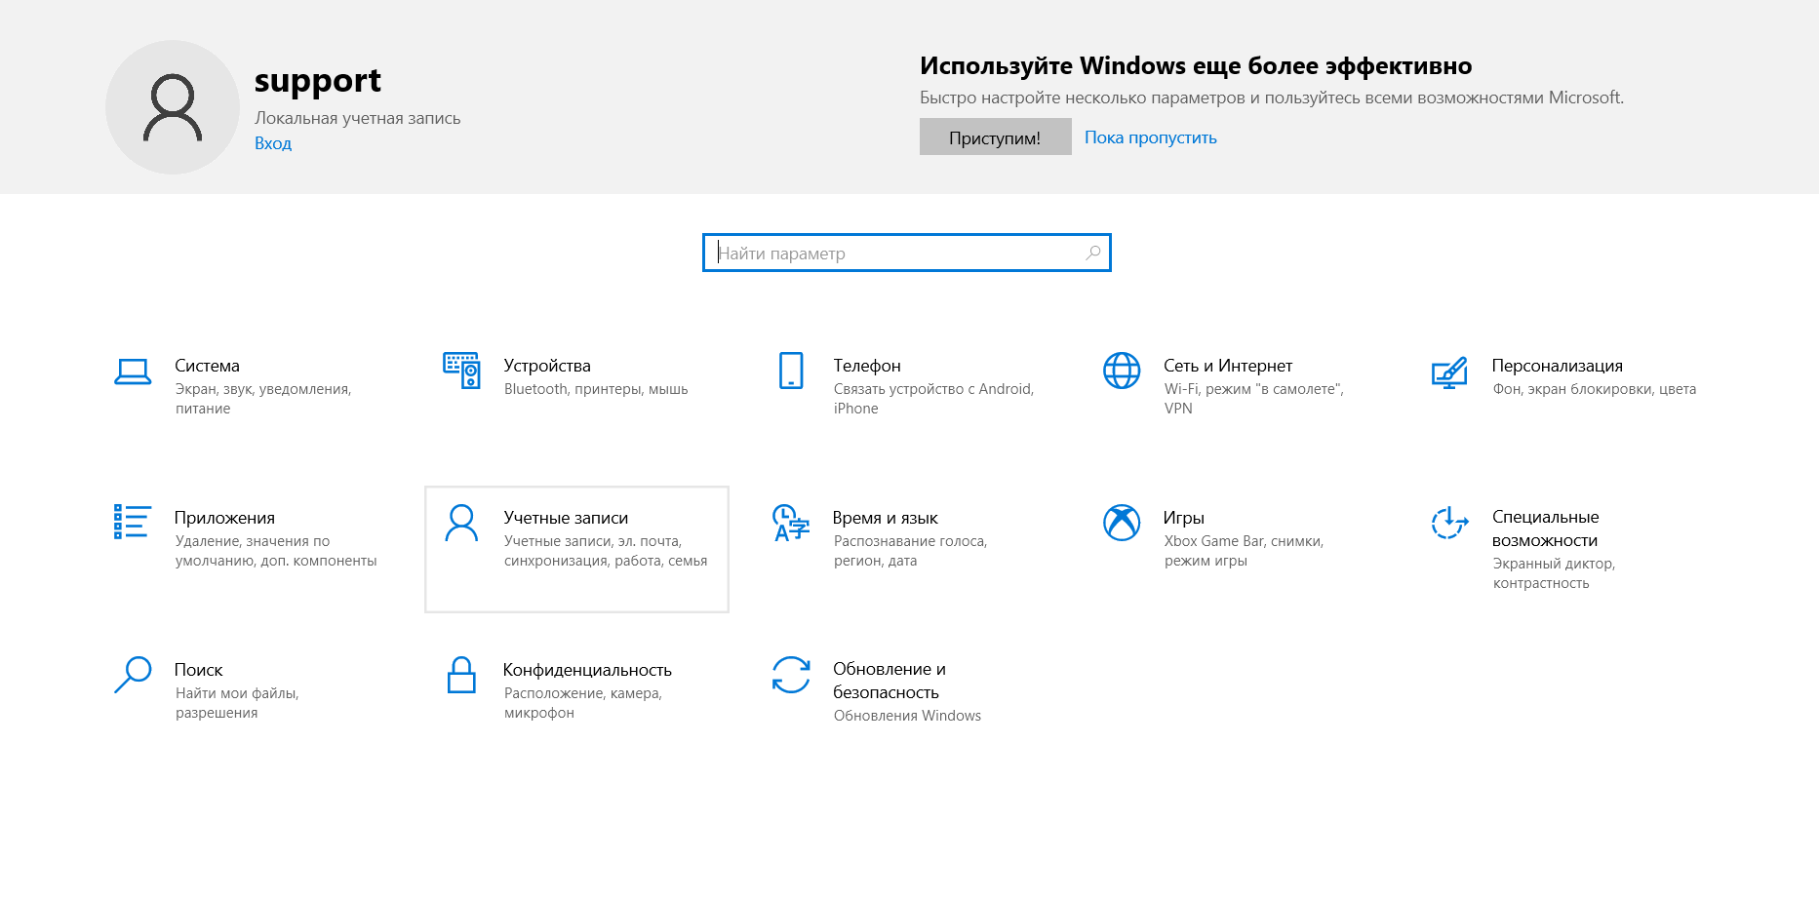Screen dimensions: 1819x900
Task: Select the Конфиденциальность heading
Action: click(587, 670)
